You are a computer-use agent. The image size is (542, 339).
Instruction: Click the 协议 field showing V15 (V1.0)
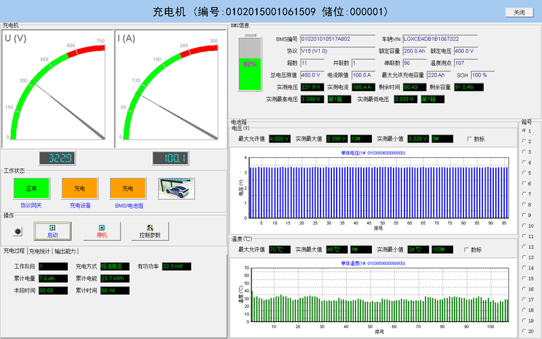click(x=337, y=52)
